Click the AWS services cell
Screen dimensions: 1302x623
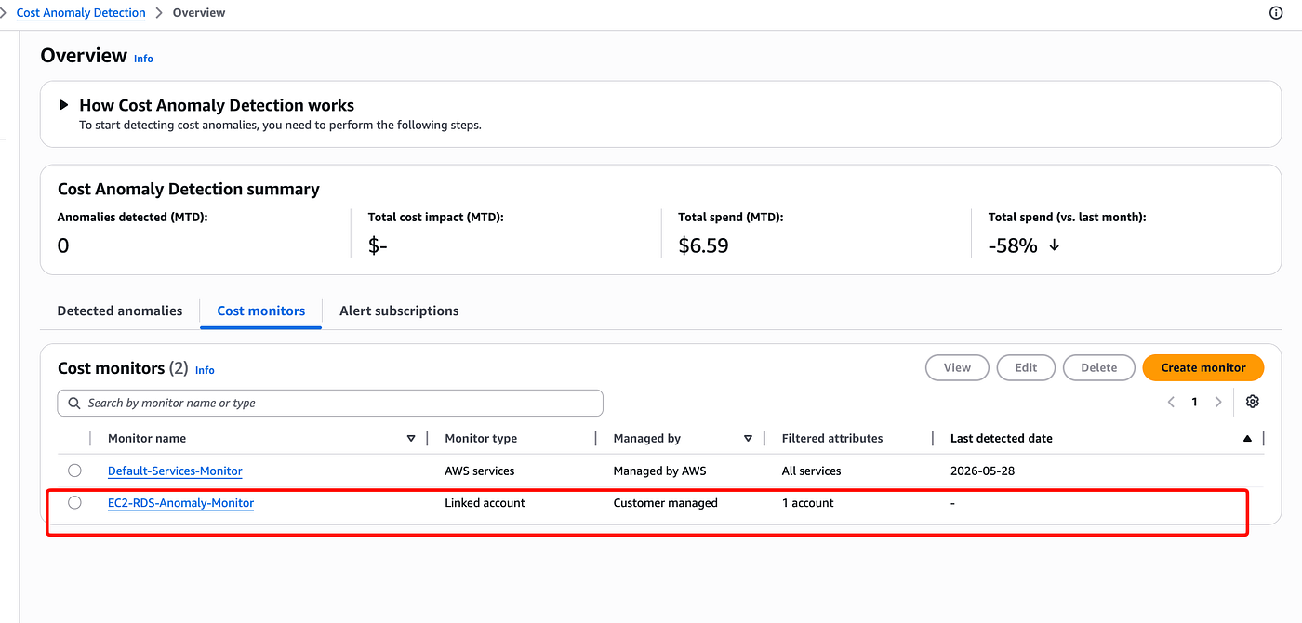coord(480,471)
